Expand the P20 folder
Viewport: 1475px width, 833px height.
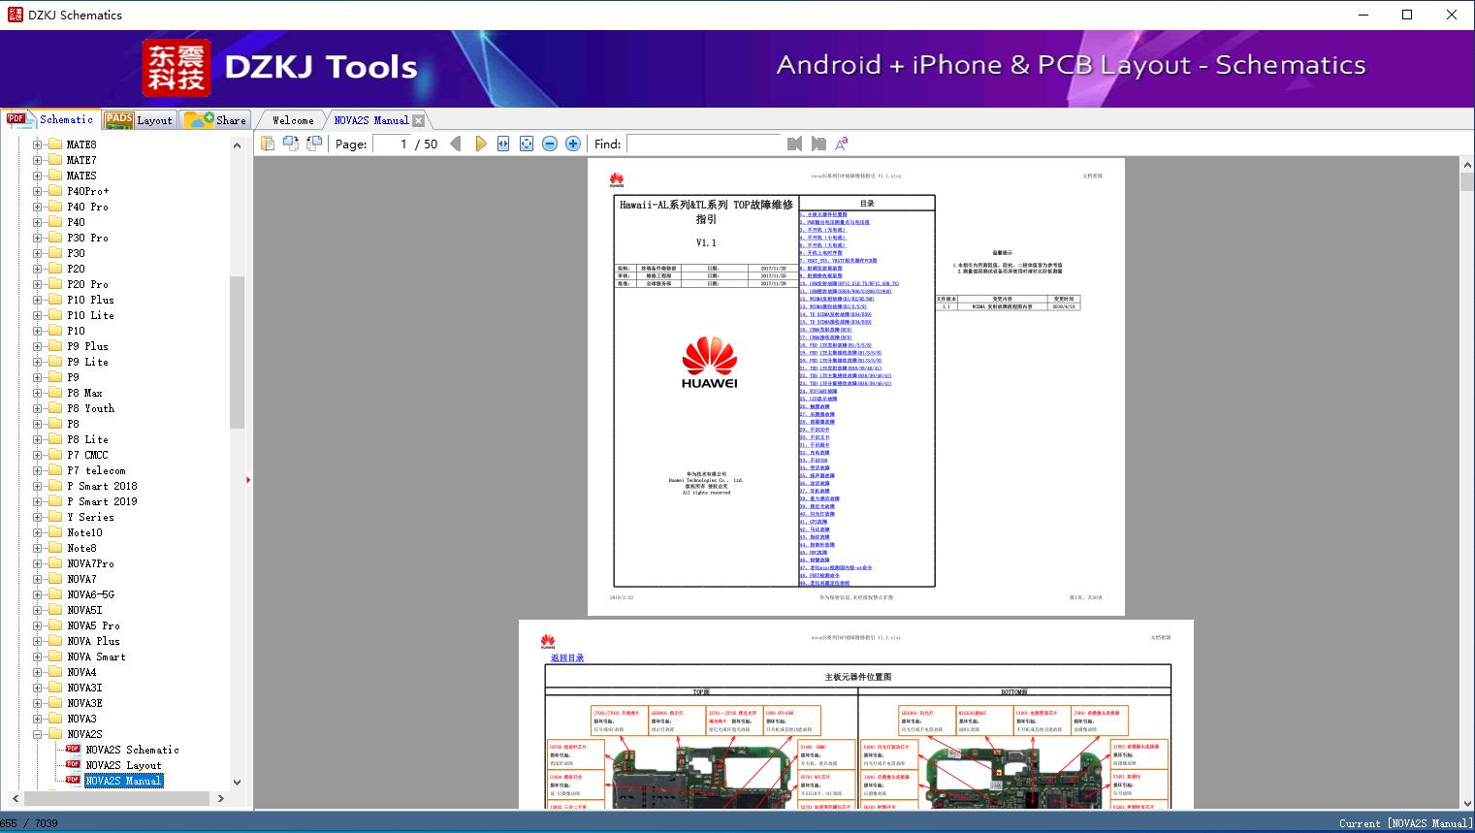click(x=38, y=269)
